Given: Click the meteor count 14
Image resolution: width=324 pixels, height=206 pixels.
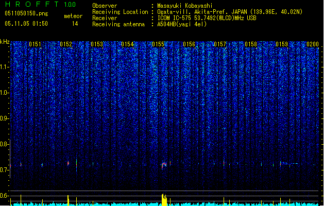Looking at the screenshot, I should tap(75, 24).
